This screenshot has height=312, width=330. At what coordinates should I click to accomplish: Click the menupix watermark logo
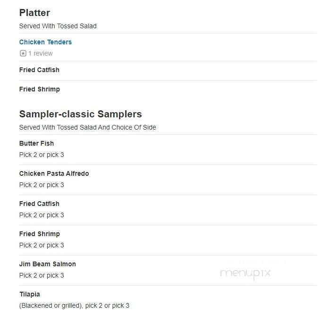[245, 273]
